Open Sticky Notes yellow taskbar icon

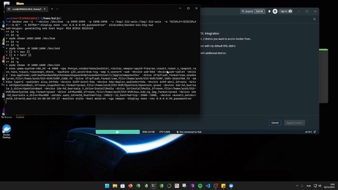[x=223, y=186]
